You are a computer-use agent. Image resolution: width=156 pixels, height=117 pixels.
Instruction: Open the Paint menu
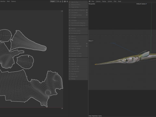tap(8, 1)
